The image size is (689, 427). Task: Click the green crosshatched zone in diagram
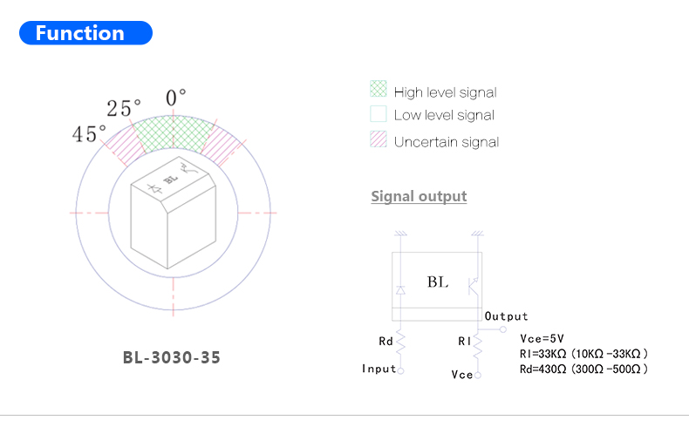[174, 134]
